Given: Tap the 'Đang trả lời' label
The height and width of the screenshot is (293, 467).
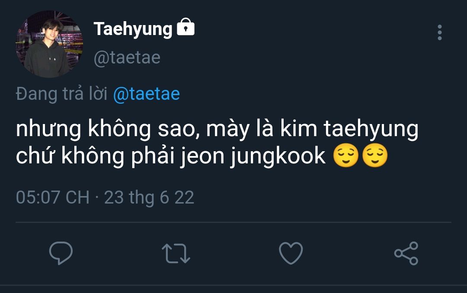Looking at the screenshot, I should click(x=61, y=94).
